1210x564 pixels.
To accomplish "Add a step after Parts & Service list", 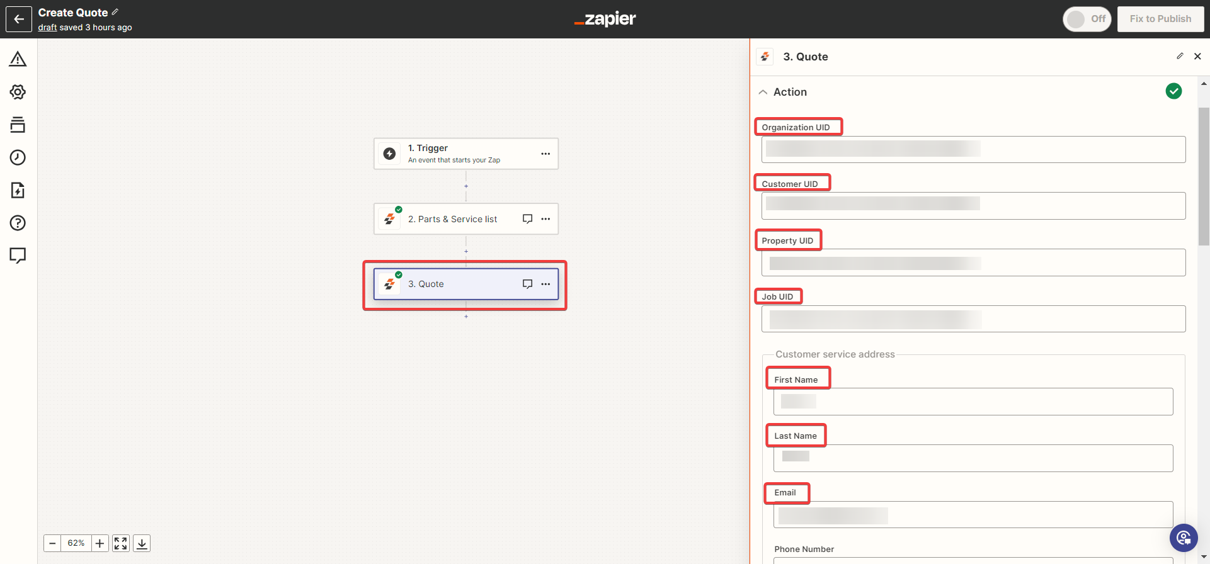I will point(466,251).
